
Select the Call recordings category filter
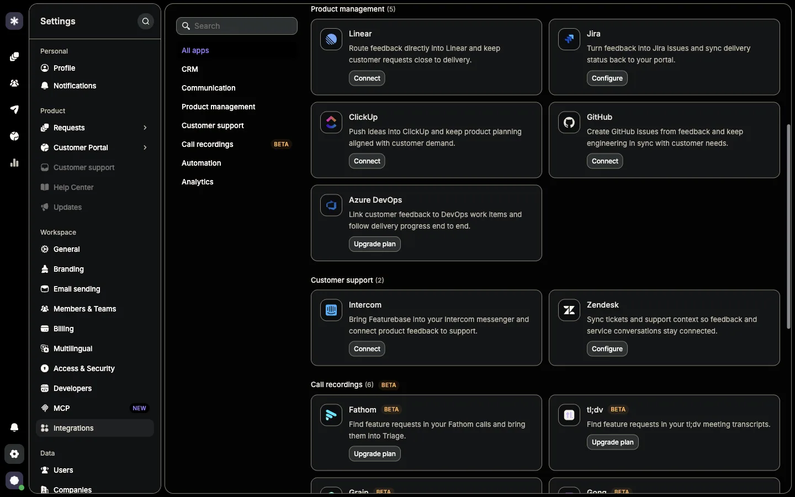237,144
